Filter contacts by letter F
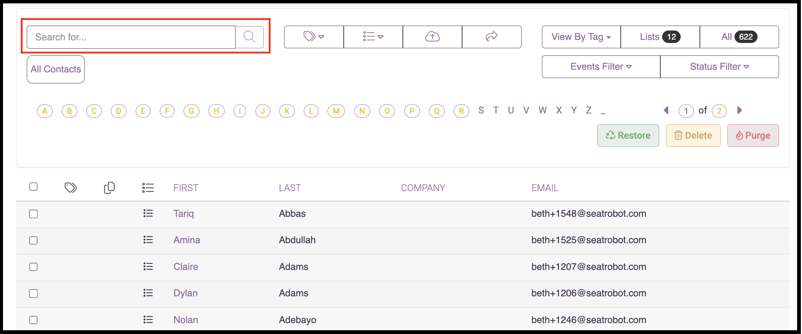The image size is (802, 334). coord(167,111)
